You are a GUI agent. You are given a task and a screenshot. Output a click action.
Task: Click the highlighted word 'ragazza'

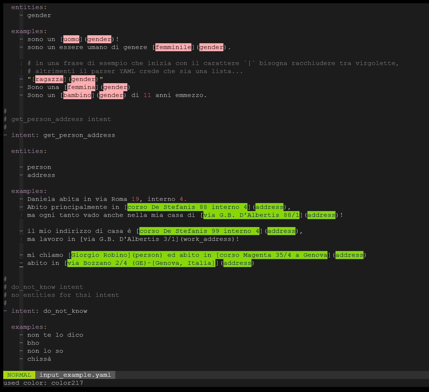[x=49, y=79]
